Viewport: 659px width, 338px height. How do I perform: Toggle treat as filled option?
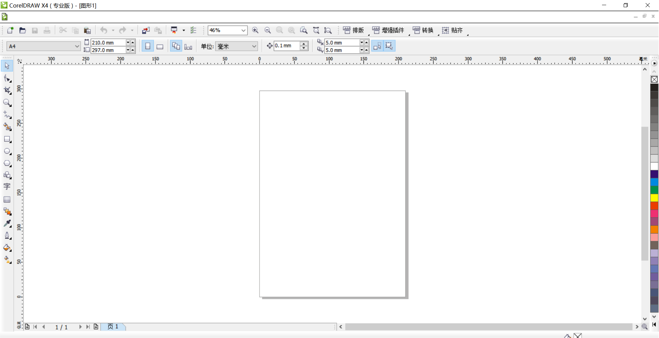click(x=377, y=46)
